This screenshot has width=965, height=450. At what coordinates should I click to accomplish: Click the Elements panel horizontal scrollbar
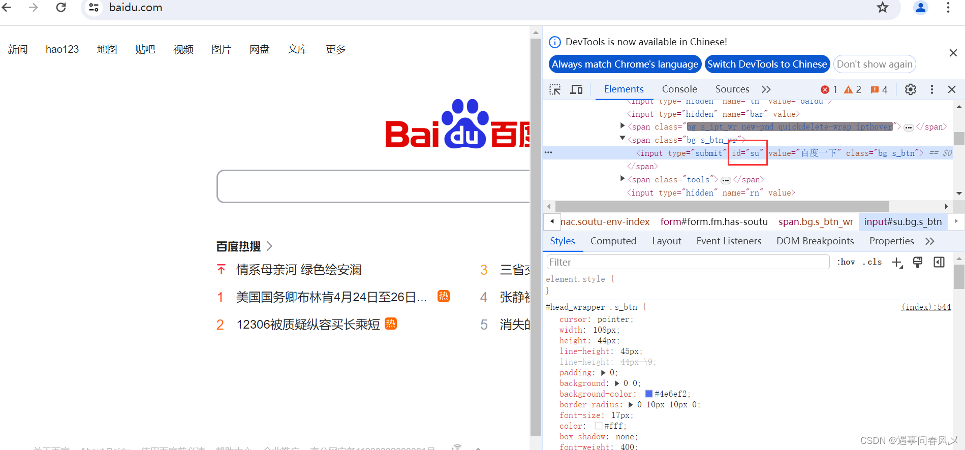point(722,206)
